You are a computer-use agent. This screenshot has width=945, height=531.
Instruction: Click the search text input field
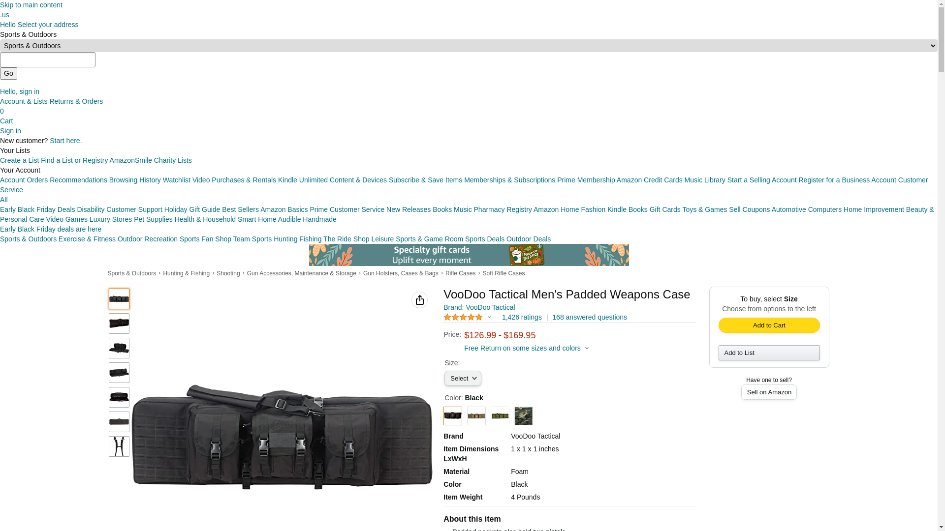pyautogui.click(x=48, y=59)
